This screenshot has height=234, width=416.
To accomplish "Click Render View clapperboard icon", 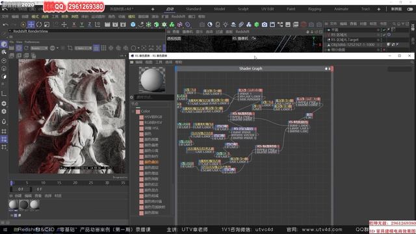I will click(107, 25).
